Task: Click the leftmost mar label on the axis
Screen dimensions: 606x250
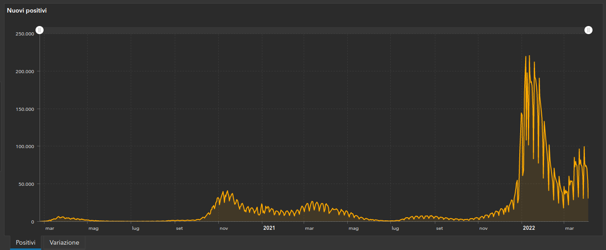Action: point(49,228)
